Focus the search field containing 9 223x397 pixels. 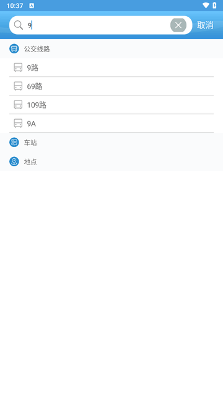(x=97, y=25)
